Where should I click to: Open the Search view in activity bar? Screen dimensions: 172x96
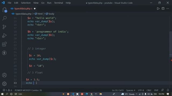tap(4, 18)
